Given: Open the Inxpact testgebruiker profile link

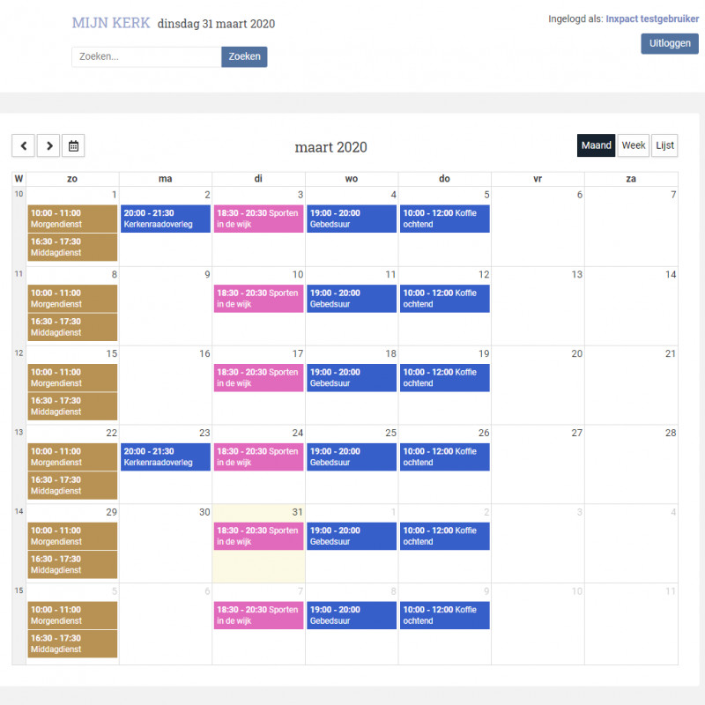Looking at the screenshot, I should pyautogui.click(x=652, y=19).
